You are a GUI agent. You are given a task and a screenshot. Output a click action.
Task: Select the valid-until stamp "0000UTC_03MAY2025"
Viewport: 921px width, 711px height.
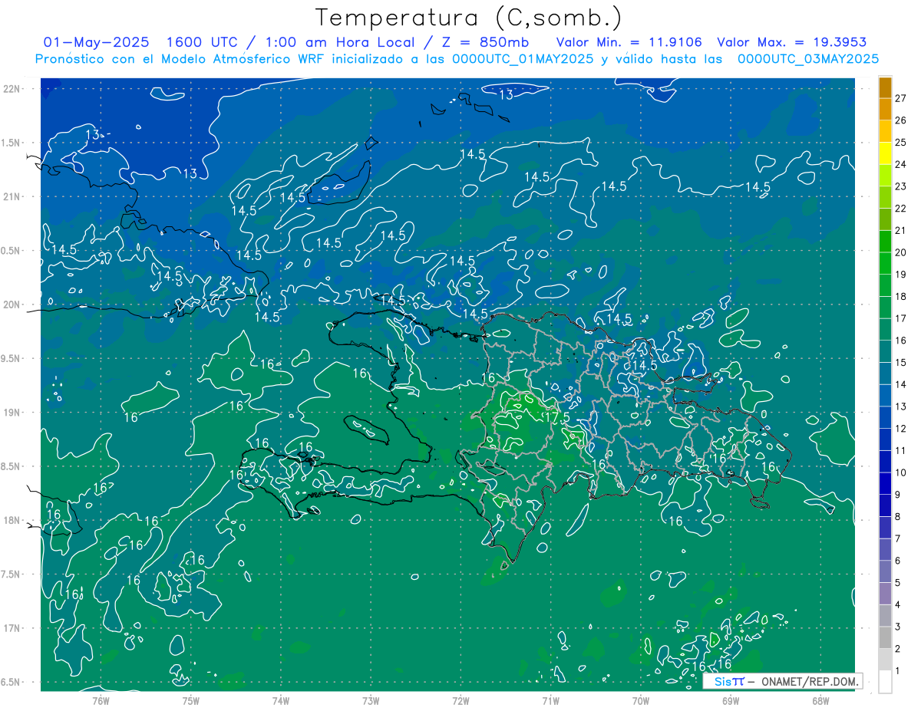(x=808, y=59)
